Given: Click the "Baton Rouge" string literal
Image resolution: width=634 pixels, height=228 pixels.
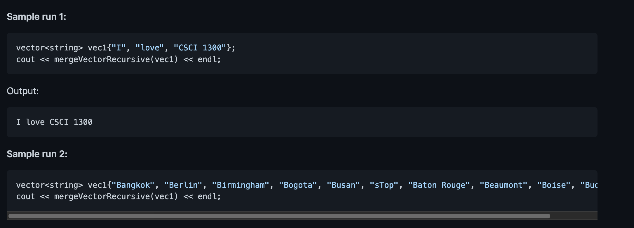Looking at the screenshot, I should (x=439, y=185).
